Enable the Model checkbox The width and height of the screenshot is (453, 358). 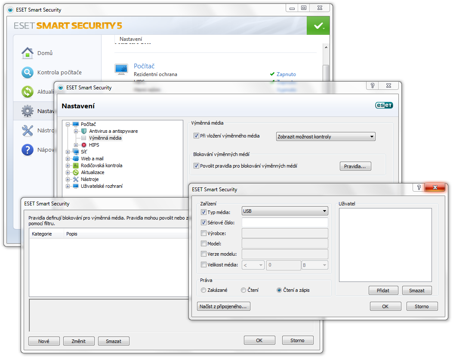click(203, 244)
